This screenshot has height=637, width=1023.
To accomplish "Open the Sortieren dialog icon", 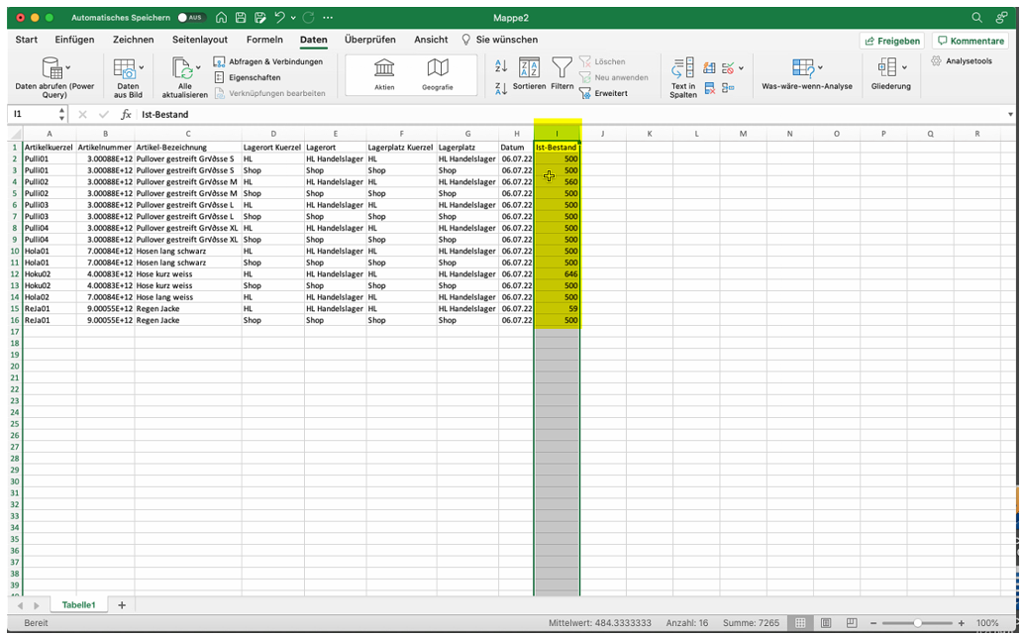I will (530, 68).
